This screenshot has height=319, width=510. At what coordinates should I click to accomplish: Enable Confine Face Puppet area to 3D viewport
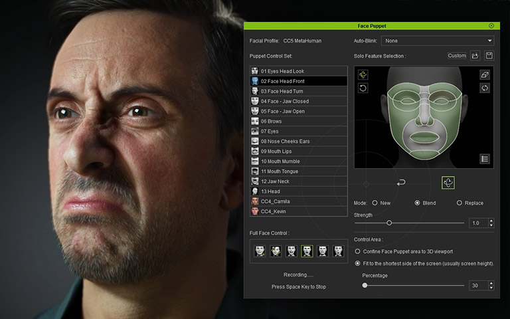click(358, 251)
